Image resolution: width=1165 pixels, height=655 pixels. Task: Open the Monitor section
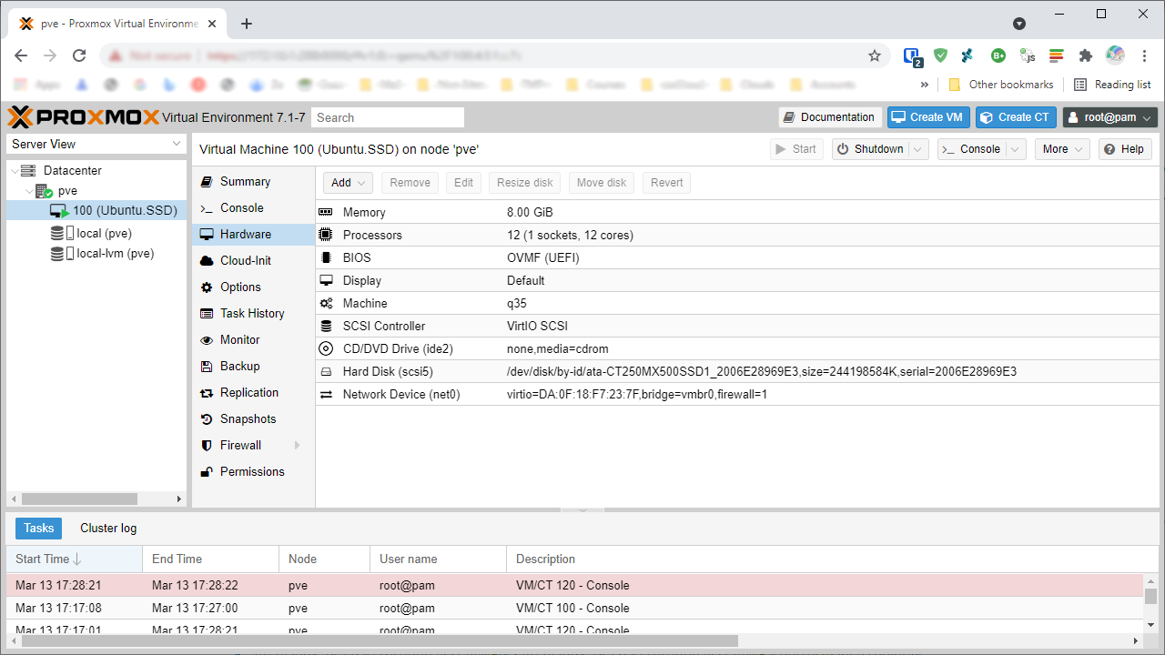coord(253,339)
